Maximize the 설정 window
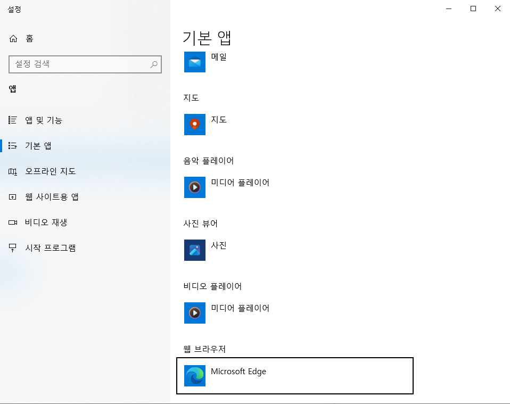 click(x=473, y=9)
